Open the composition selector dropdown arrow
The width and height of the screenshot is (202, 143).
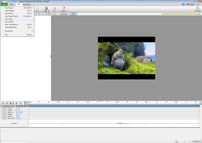36,14
